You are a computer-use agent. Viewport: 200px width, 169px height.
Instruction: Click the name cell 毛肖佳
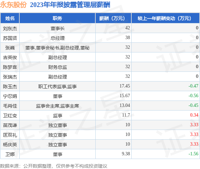click(x=10, y=106)
